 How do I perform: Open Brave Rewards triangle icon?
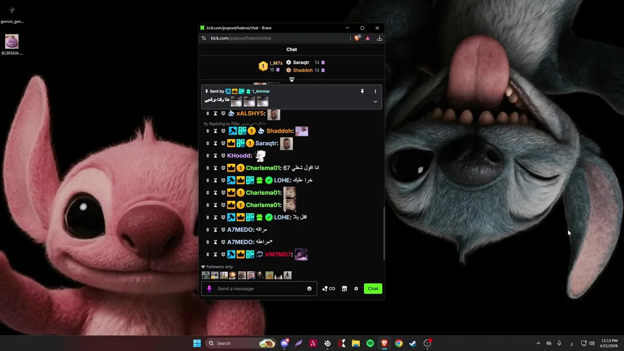coord(368,38)
